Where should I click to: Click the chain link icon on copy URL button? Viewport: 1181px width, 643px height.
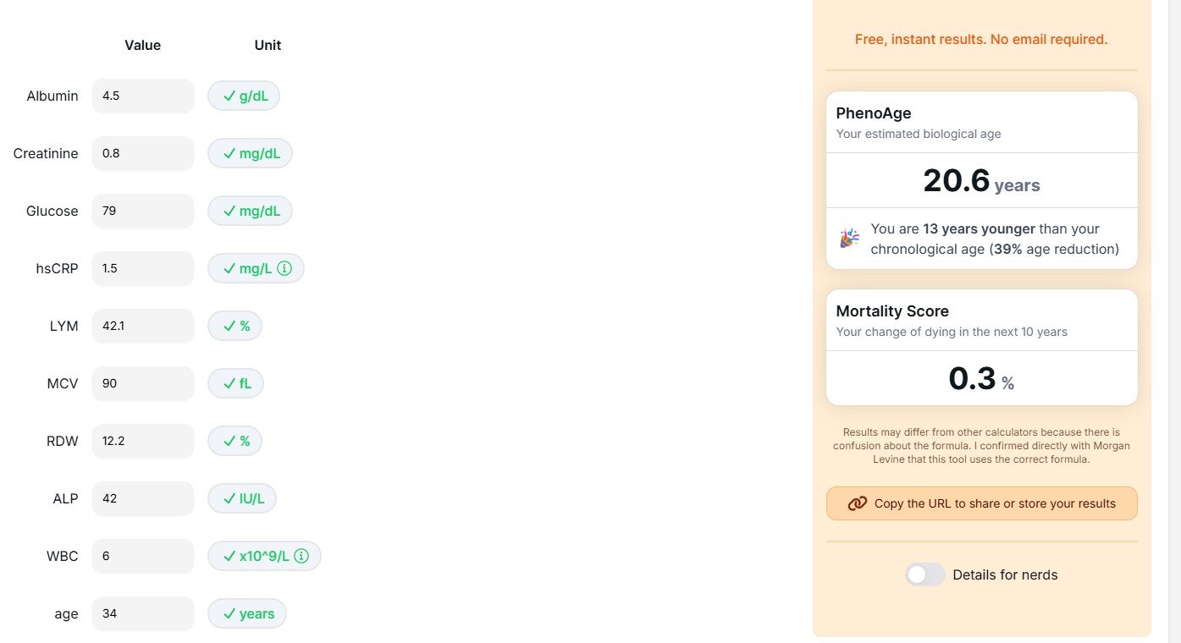[x=857, y=503]
